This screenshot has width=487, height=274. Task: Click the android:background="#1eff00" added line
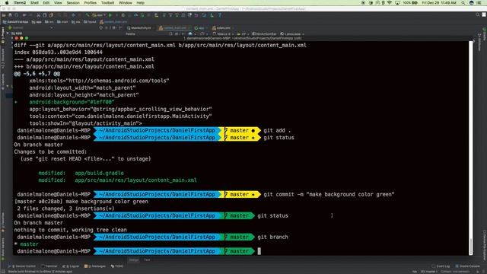72,102
